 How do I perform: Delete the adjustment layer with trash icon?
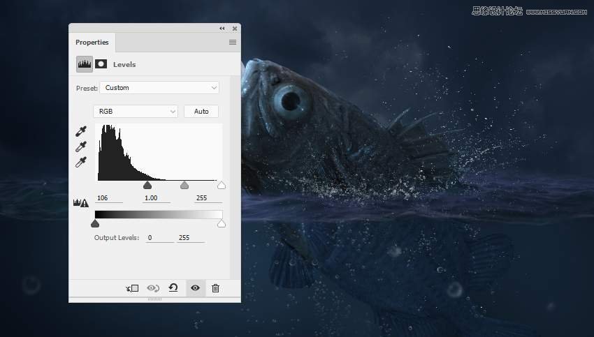tap(215, 288)
